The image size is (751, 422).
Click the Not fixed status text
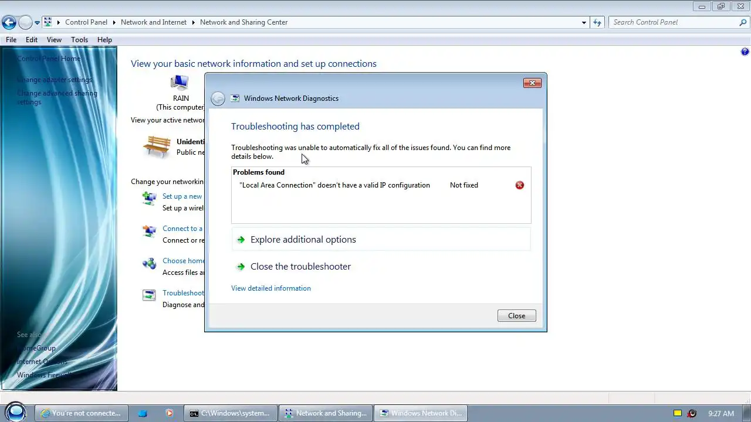click(464, 185)
